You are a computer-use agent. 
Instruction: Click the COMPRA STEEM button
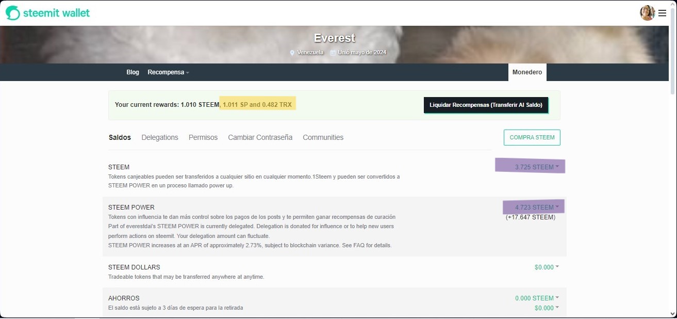(532, 137)
